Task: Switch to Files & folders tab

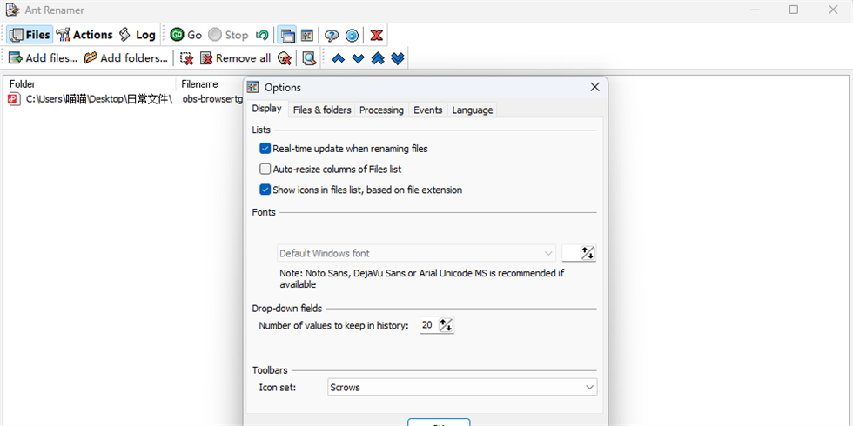Action: pos(322,110)
